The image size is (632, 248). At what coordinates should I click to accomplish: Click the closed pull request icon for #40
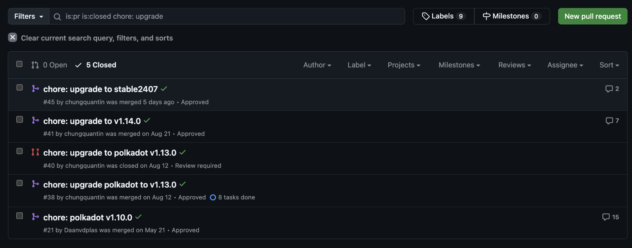pos(35,152)
